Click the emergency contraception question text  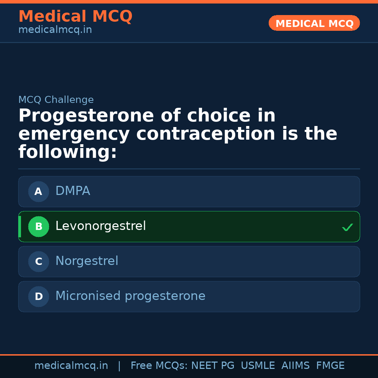(x=177, y=134)
